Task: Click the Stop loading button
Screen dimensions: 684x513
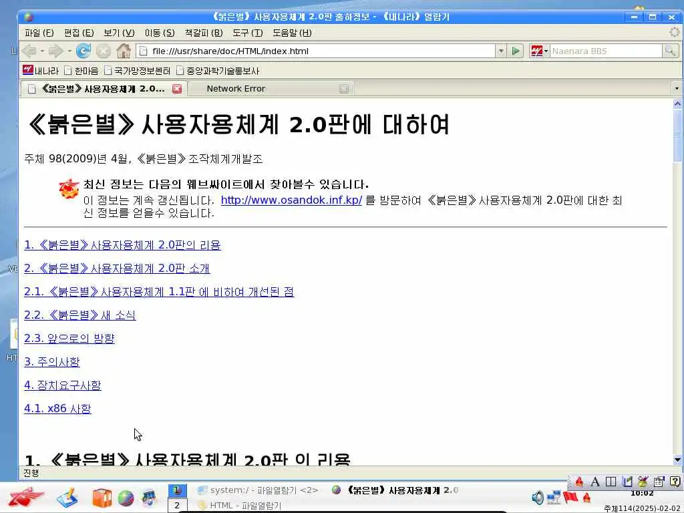Action: click(x=104, y=51)
